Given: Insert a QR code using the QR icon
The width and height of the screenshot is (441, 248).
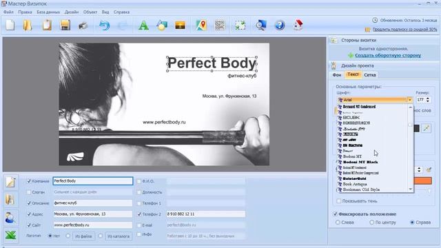Looking at the screenshot, I should click(220, 25).
